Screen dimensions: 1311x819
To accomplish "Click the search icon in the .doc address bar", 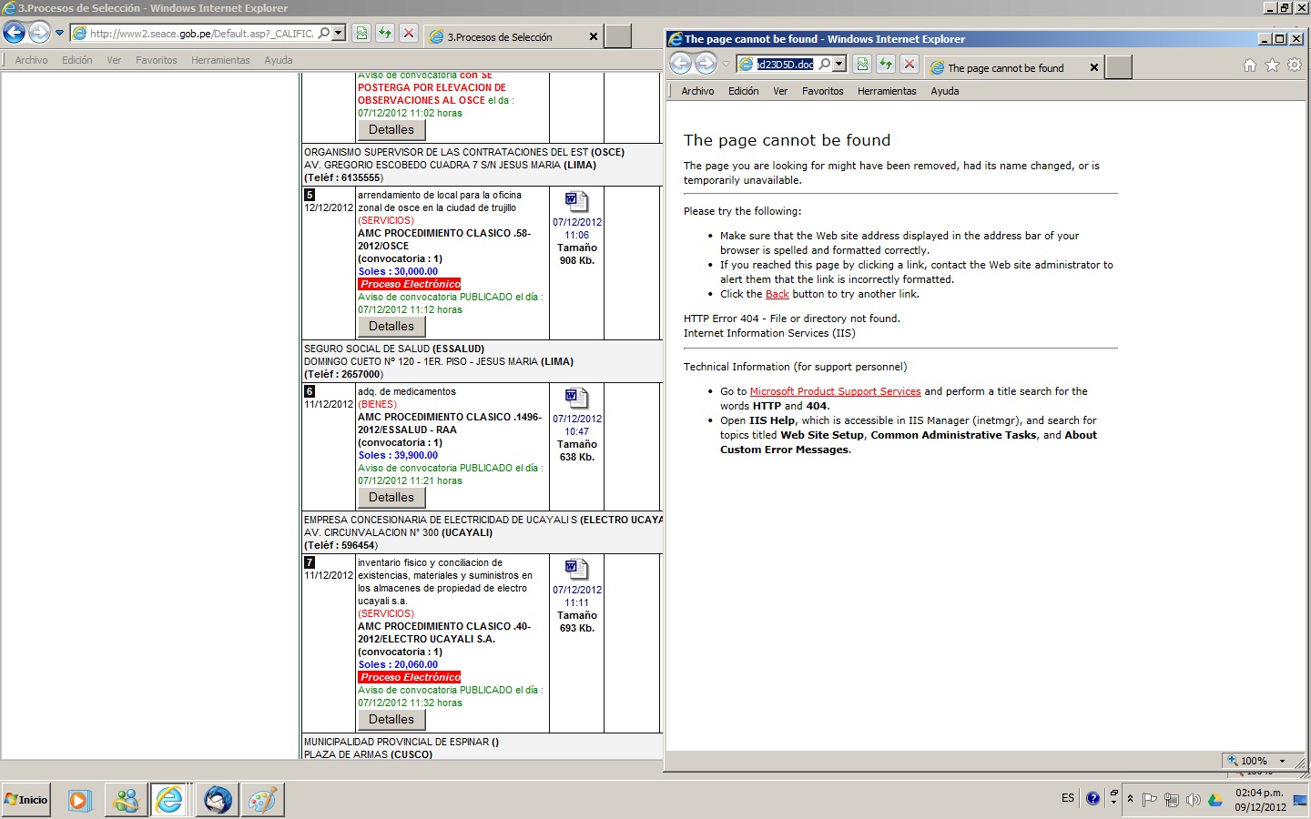I will click(x=825, y=65).
